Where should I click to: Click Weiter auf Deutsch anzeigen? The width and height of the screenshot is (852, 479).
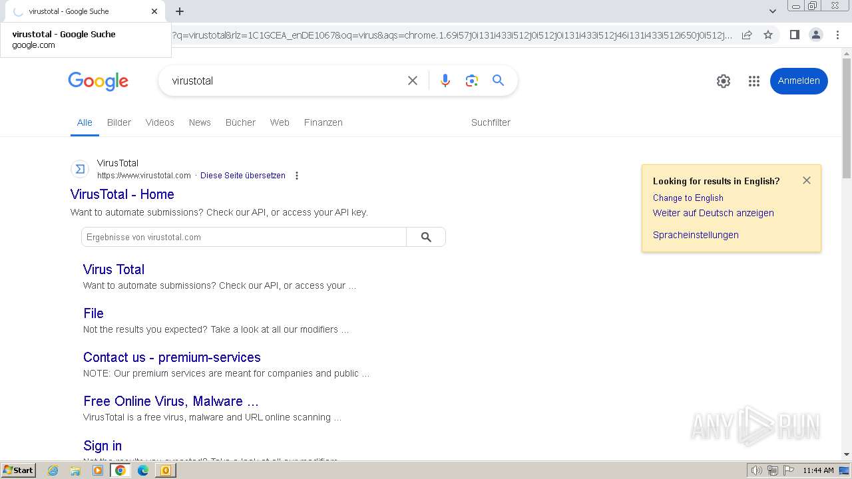click(714, 213)
